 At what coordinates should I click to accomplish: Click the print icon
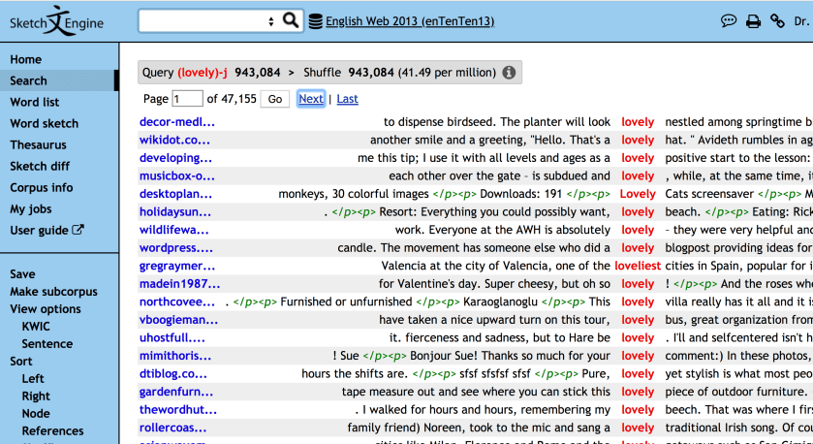coord(753,21)
